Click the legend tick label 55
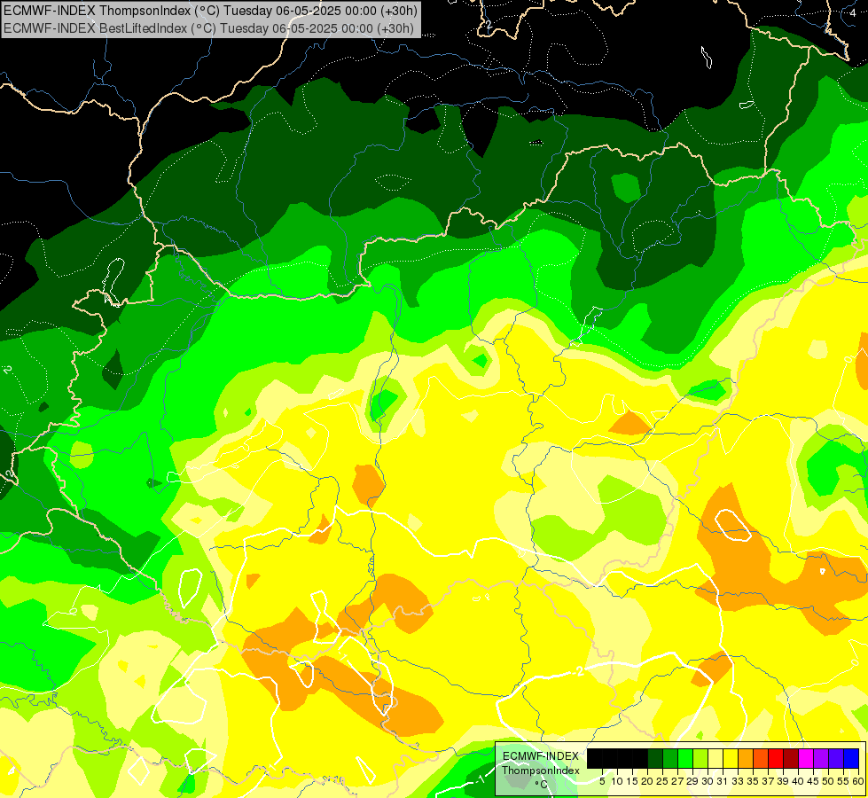Image resolution: width=868 pixels, height=798 pixels. point(843,781)
